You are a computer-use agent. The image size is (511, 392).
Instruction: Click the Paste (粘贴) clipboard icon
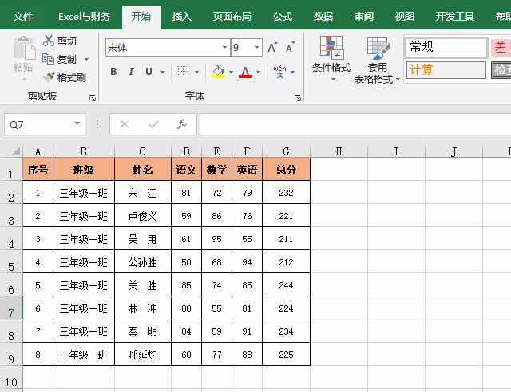[24, 48]
